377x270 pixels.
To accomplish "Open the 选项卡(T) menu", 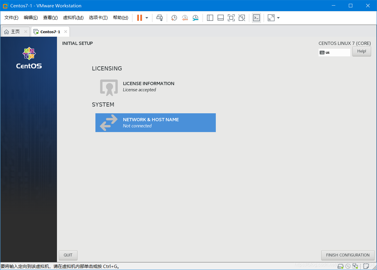I will [98, 18].
